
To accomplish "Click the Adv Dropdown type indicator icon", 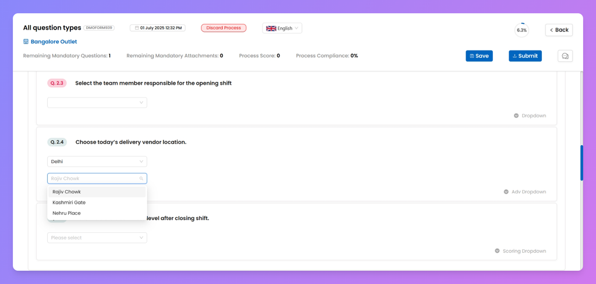I will point(506,192).
